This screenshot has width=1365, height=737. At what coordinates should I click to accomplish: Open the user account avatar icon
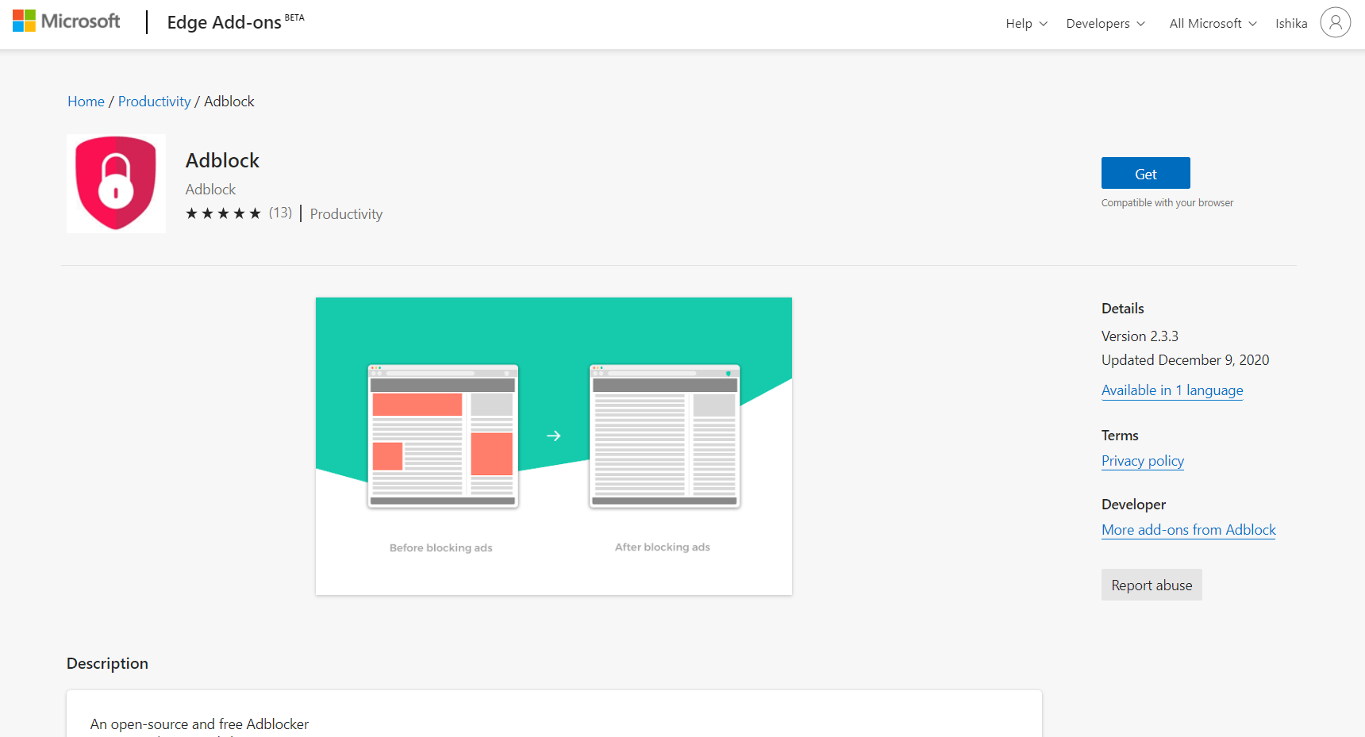(x=1335, y=22)
